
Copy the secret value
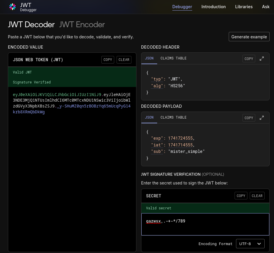(x=241, y=196)
